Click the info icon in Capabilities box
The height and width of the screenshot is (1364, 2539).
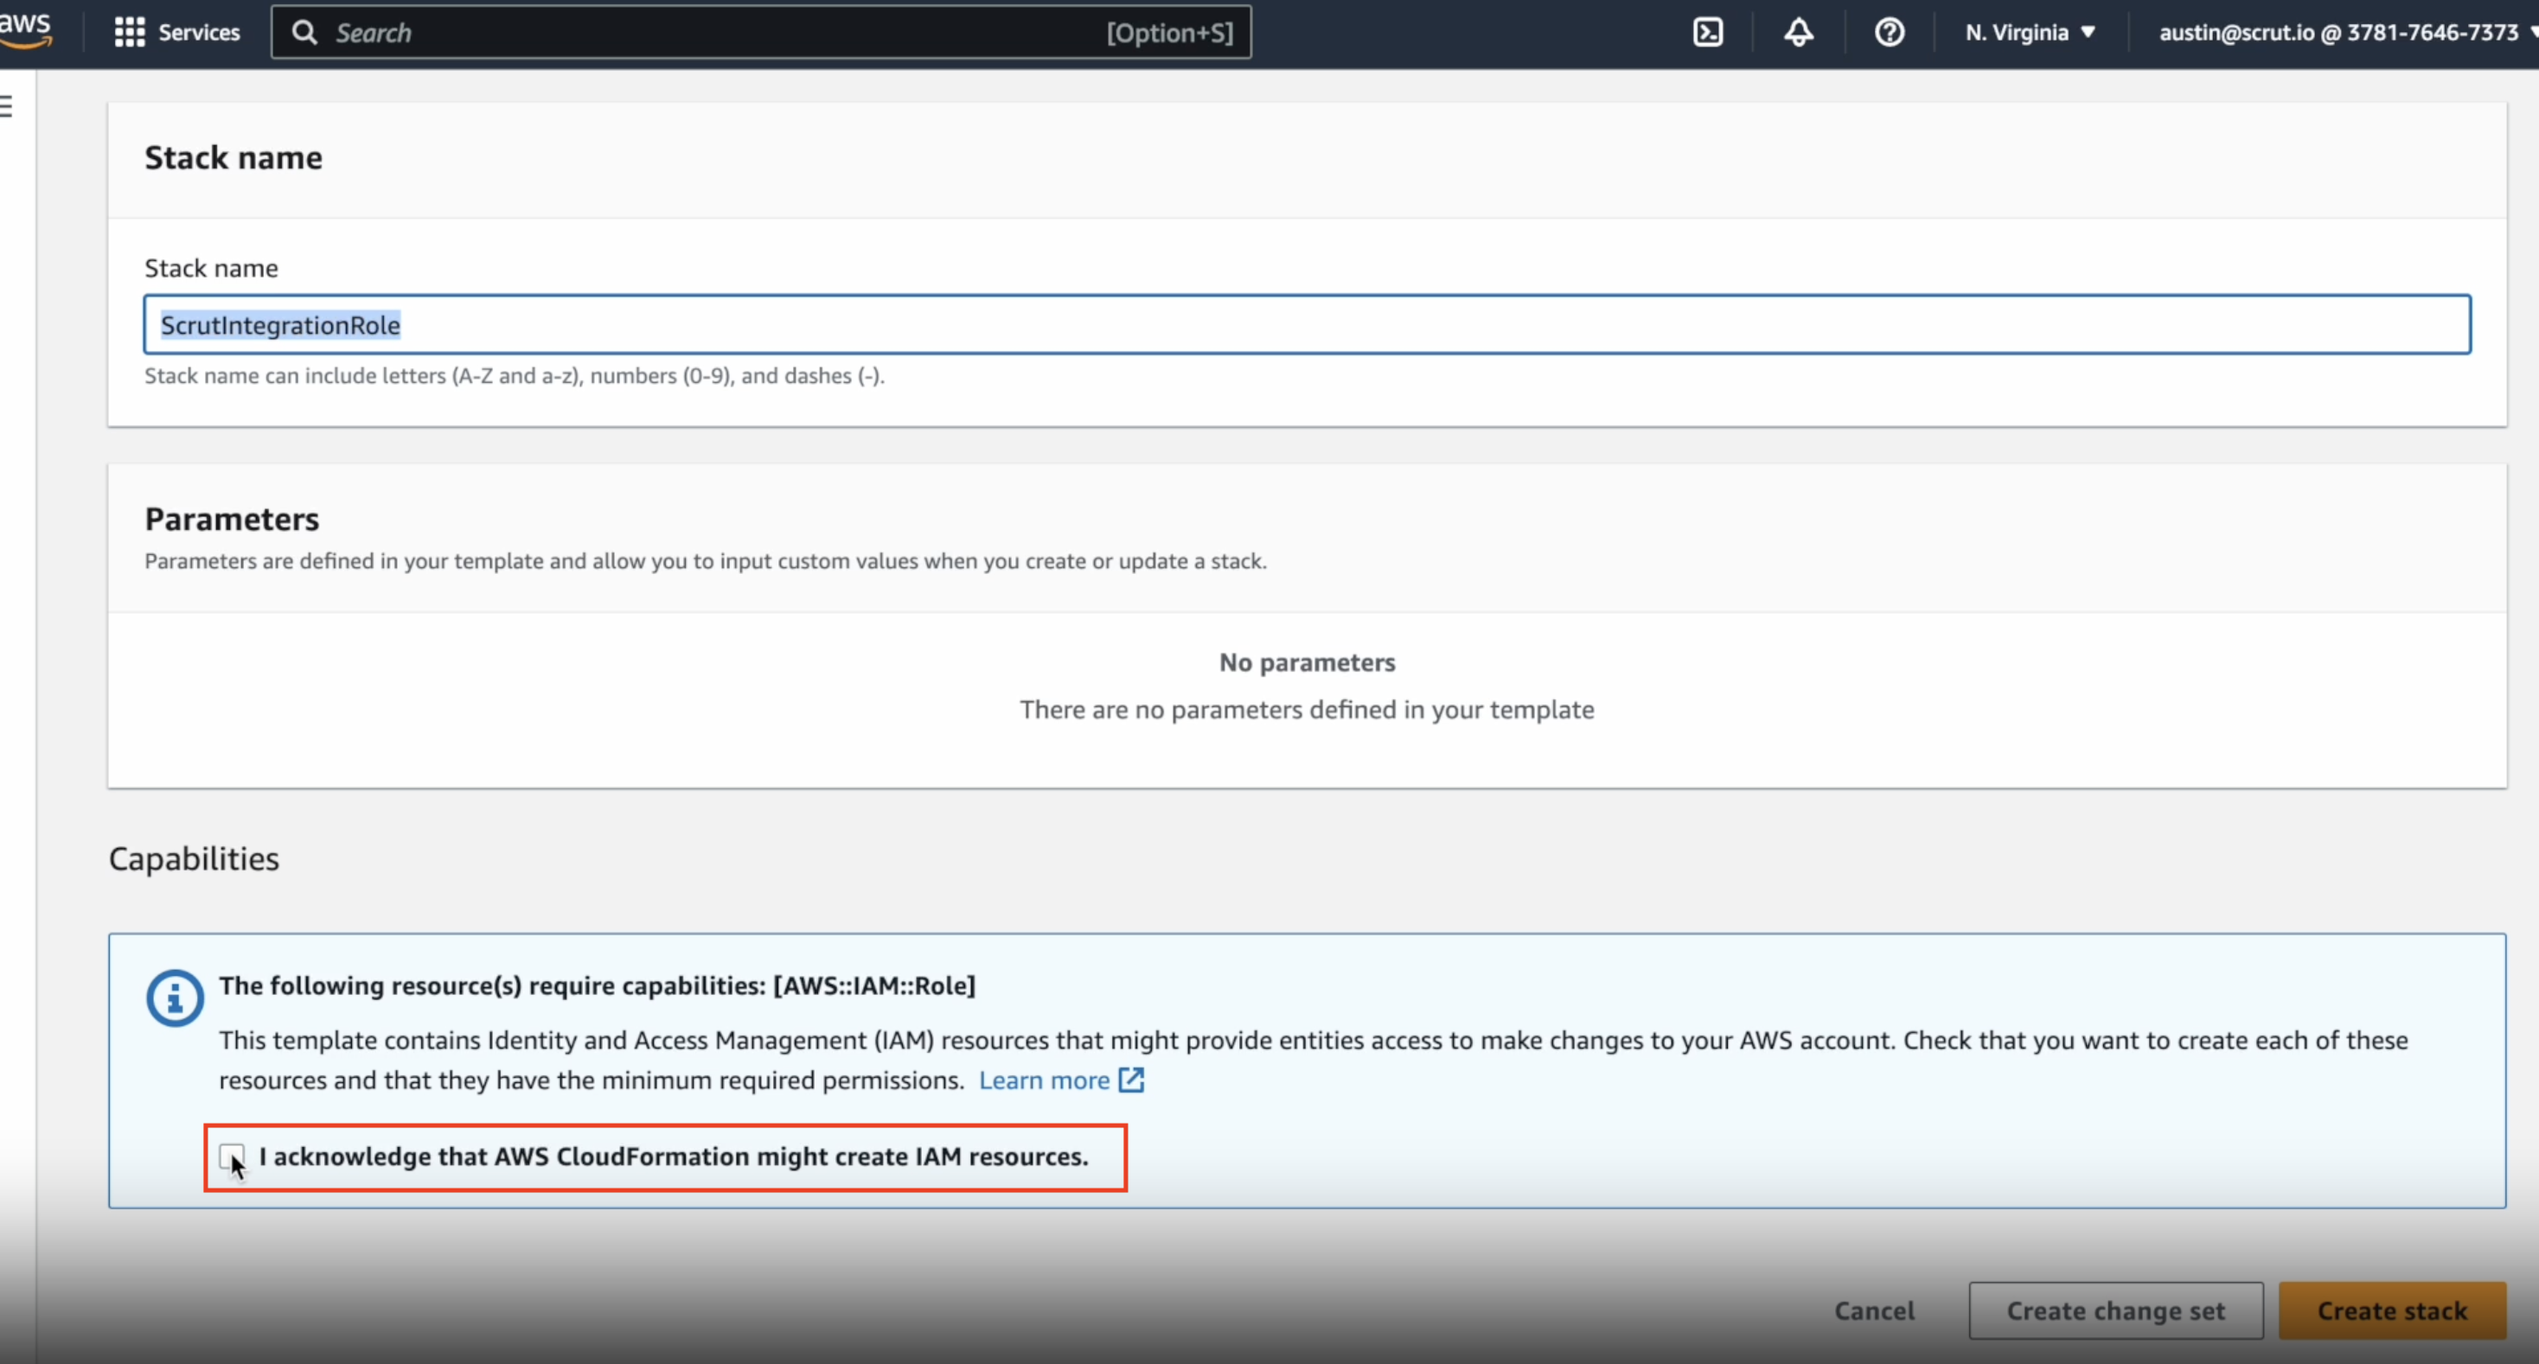click(x=176, y=998)
